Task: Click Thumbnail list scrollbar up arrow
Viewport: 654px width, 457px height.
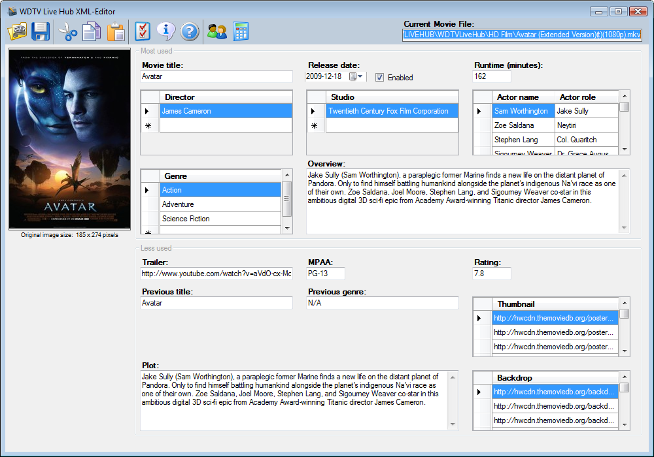Action: pos(625,302)
